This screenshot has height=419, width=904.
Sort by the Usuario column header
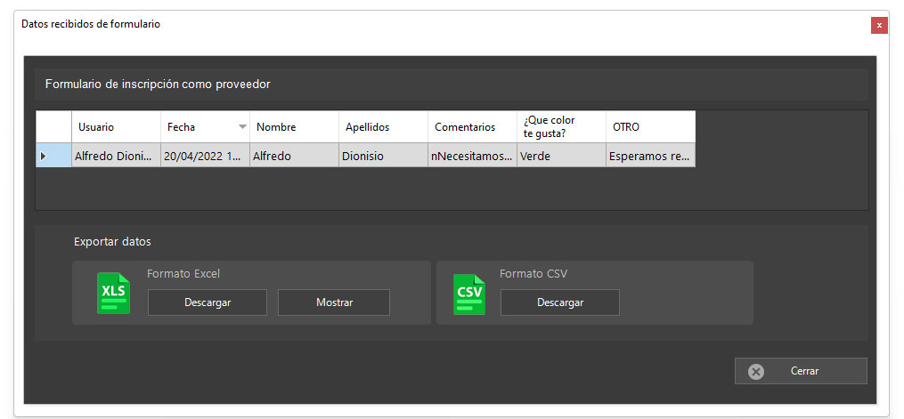[x=117, y=127]
